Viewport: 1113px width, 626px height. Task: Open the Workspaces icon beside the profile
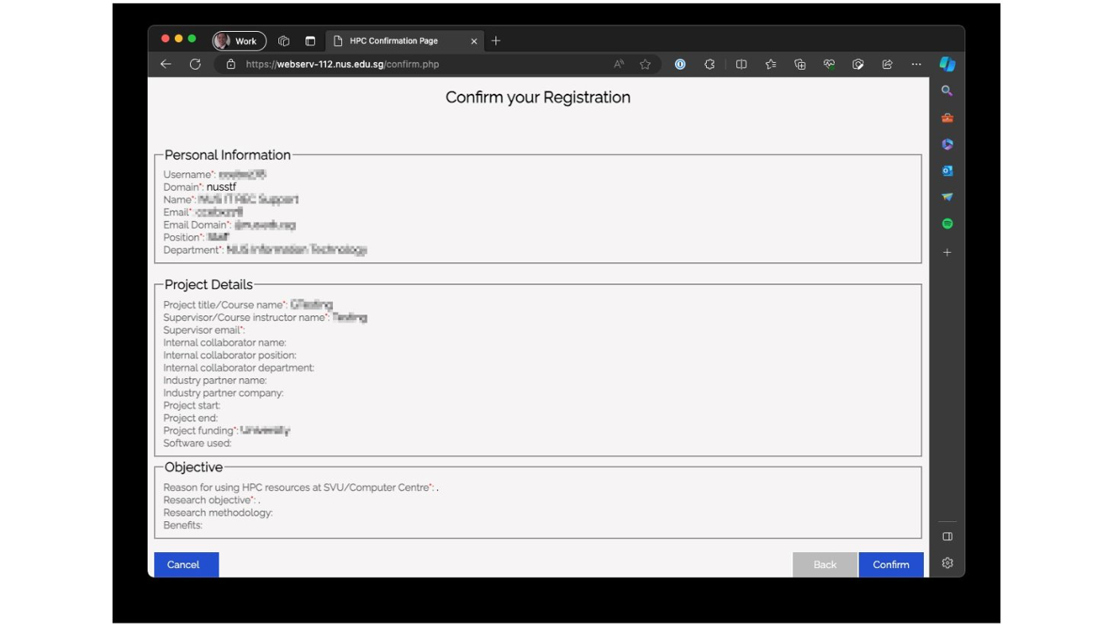[284, 41]
